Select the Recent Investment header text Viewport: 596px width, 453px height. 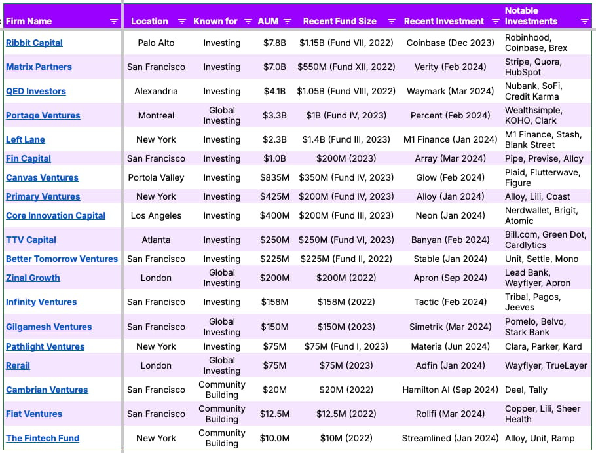444,22
